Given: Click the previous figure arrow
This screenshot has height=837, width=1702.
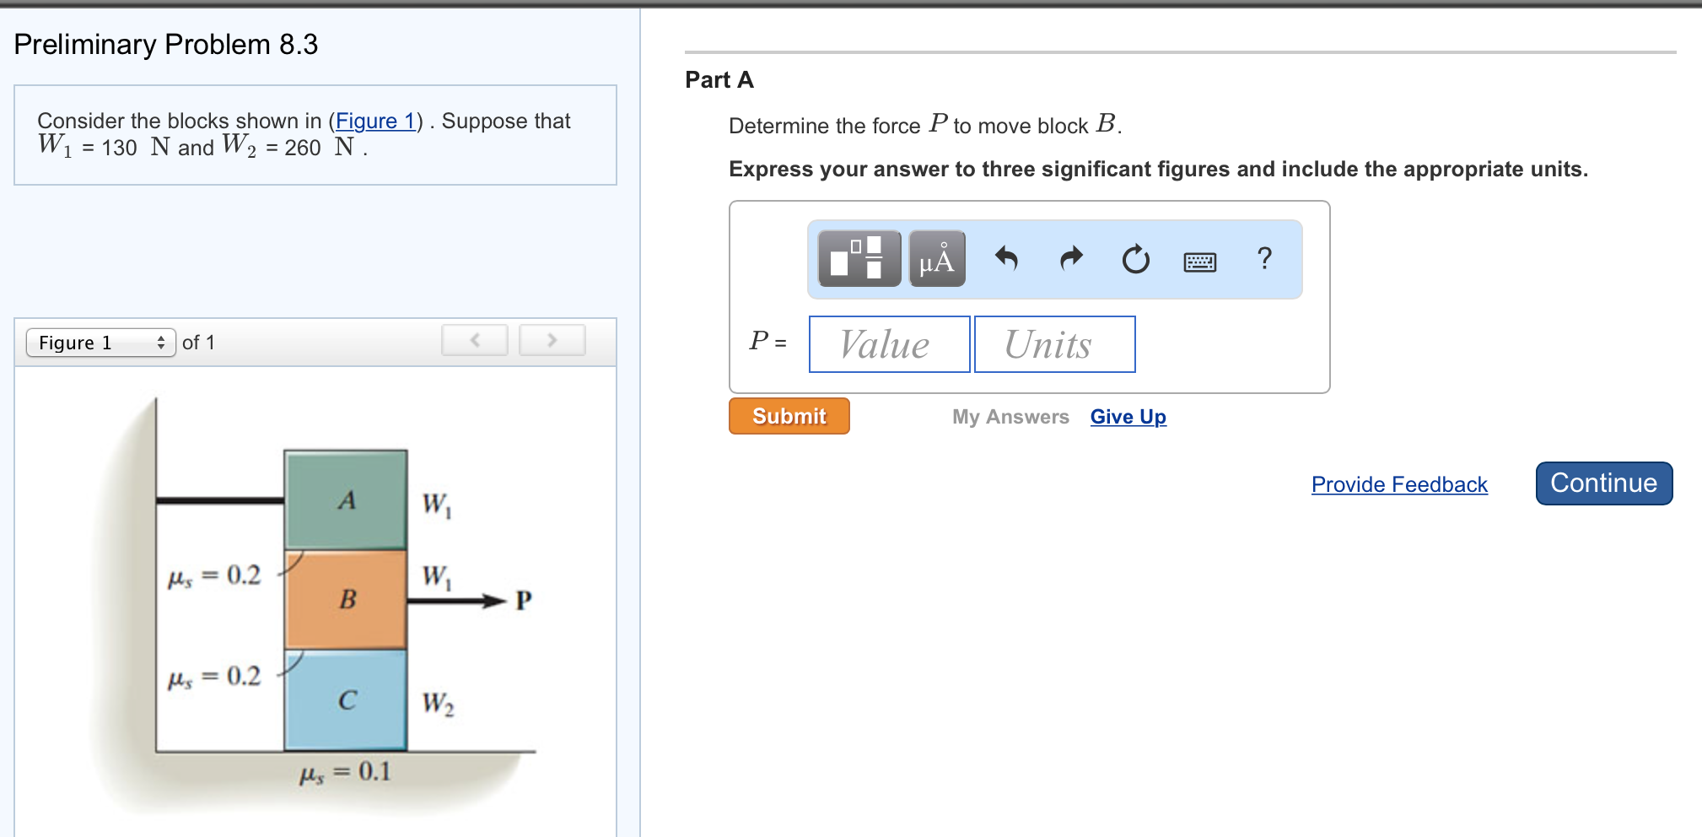Looking at the screenshot, I should click(474, 340).
